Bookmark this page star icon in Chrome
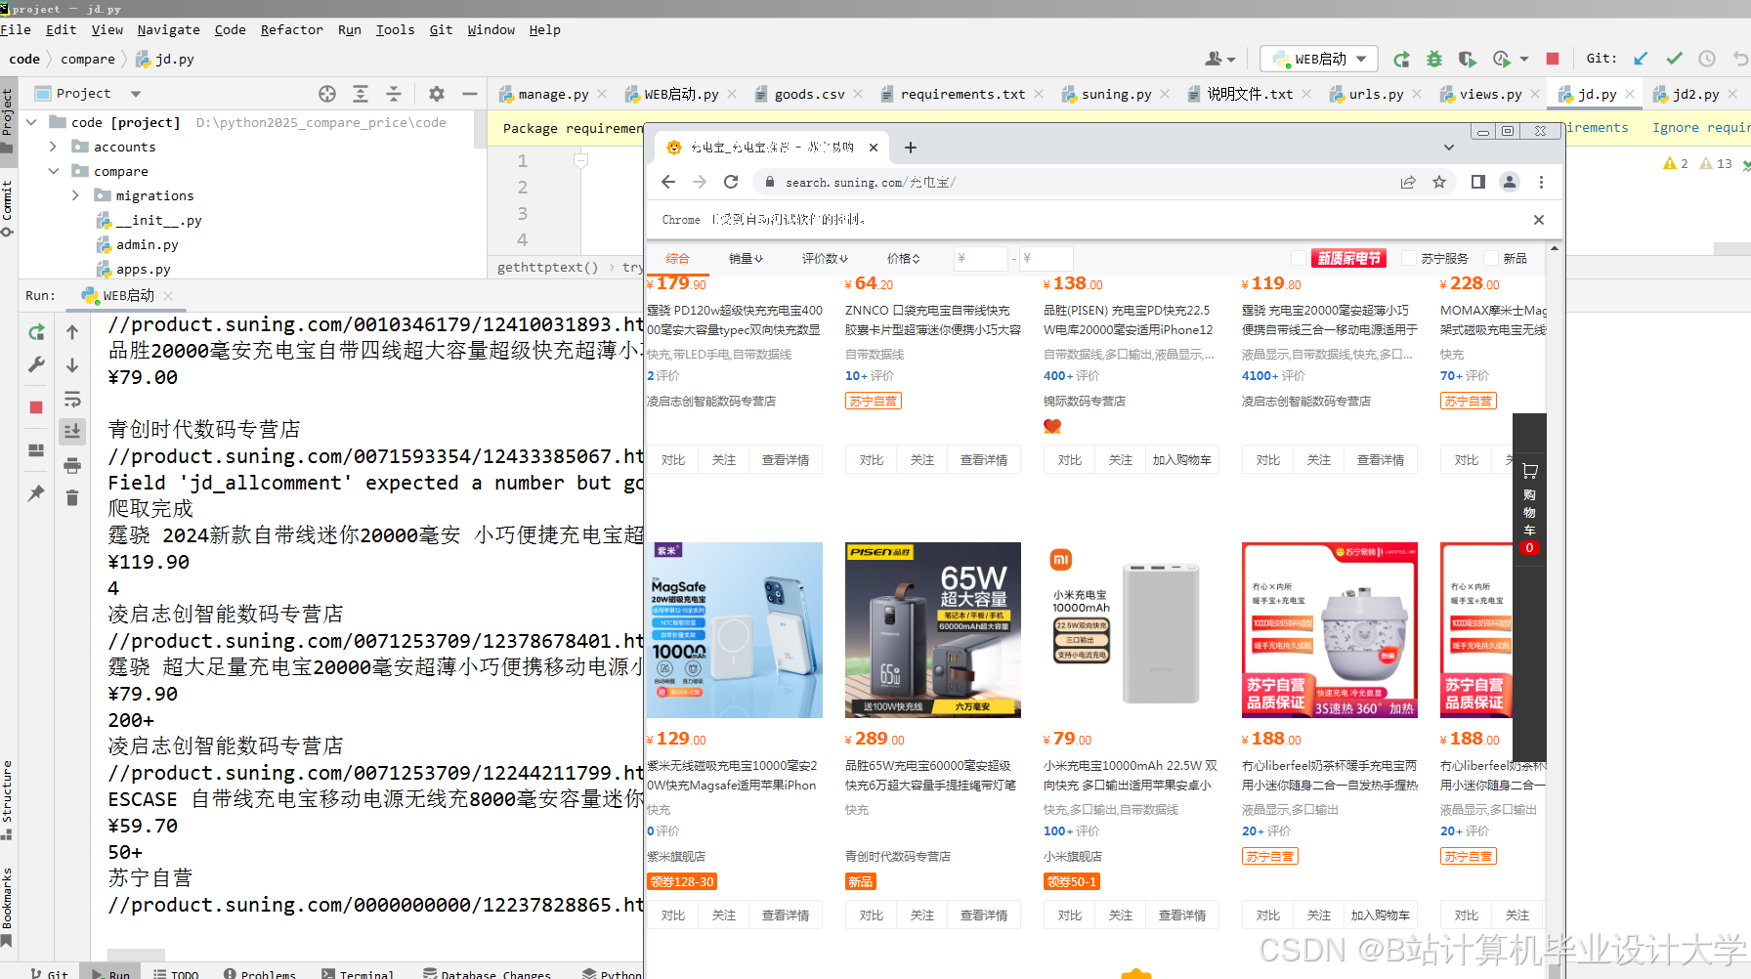This screenshot has width=1751, height=979. click(x=1439, y=182)
